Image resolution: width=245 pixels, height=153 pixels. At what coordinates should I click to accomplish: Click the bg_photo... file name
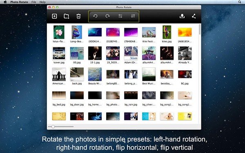[113, 104]
